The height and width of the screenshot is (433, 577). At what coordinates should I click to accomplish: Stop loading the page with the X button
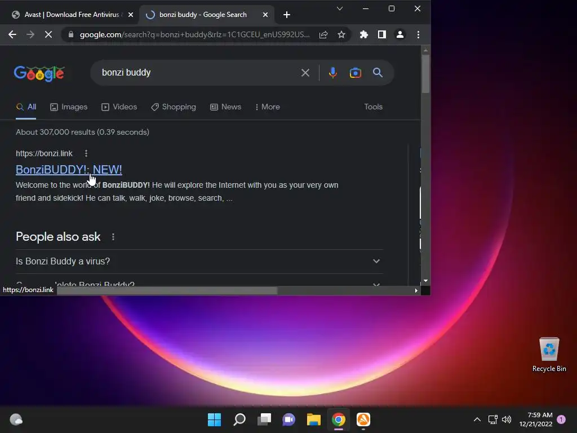[48, 34]
